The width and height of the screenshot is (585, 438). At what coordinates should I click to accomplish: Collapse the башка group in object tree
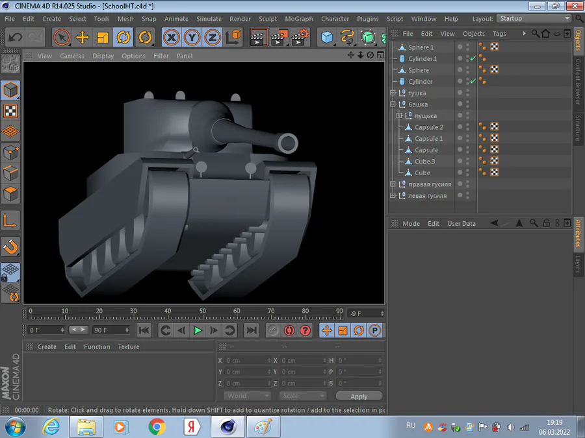[393, 104]
